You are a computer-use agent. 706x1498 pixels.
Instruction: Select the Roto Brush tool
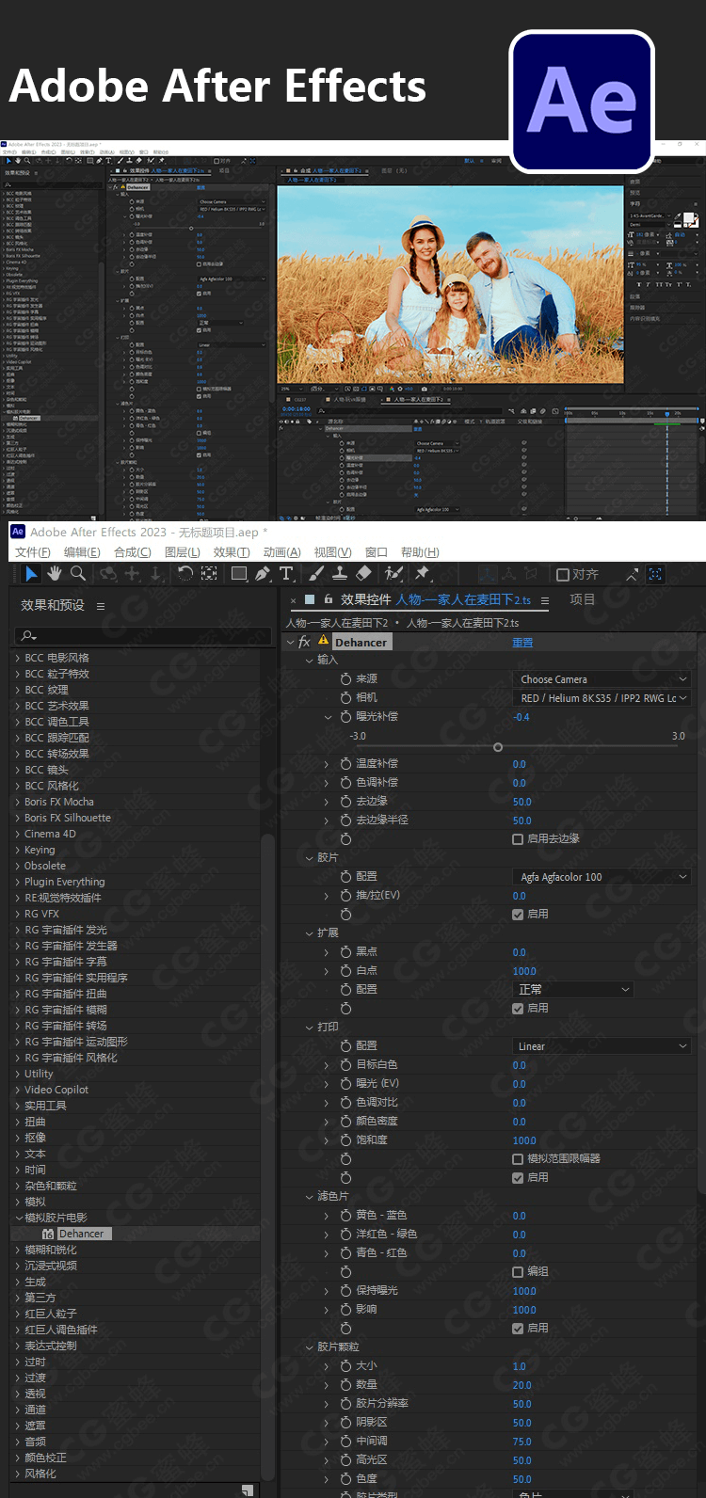[x=394, y=573]
